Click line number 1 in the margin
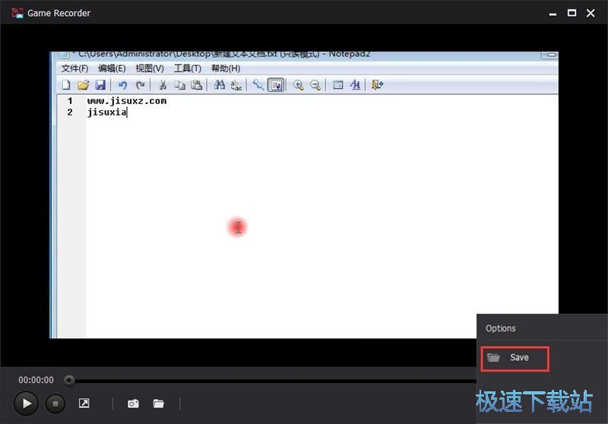The height and width of the screenshot is (424, 608). click(x=70, y=101)
